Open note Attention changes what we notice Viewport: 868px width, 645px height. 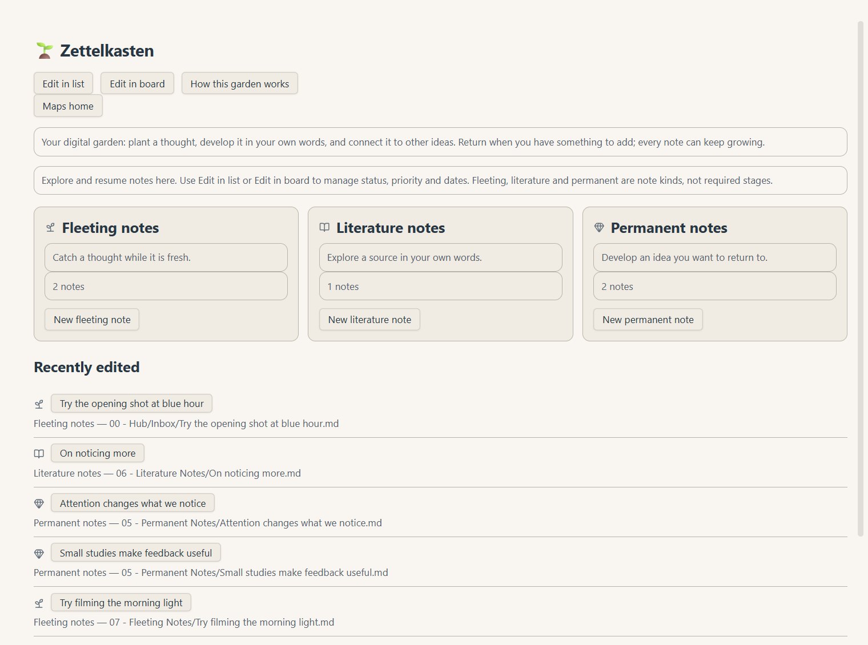tap(132, 503)
